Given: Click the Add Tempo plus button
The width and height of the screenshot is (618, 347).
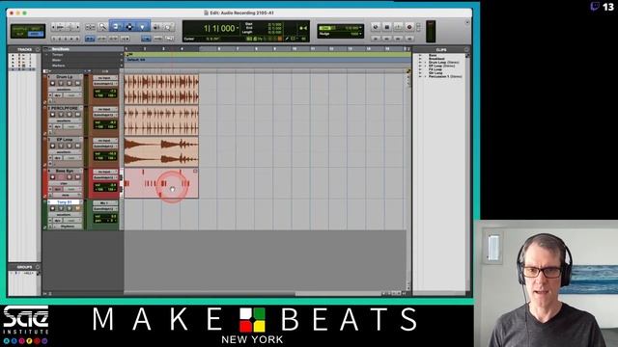Looking at the screenshot, I should (122, 55).
